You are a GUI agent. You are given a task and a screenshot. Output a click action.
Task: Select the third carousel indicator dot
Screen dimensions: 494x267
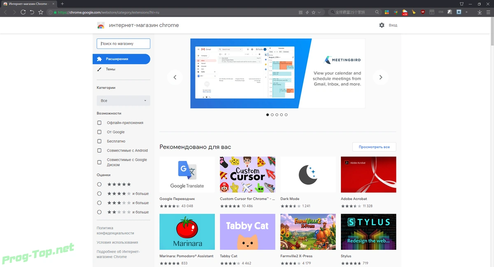[x=277, y=115]
